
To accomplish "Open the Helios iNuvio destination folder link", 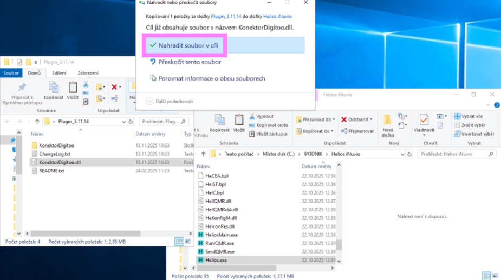I will click(277, 16).
